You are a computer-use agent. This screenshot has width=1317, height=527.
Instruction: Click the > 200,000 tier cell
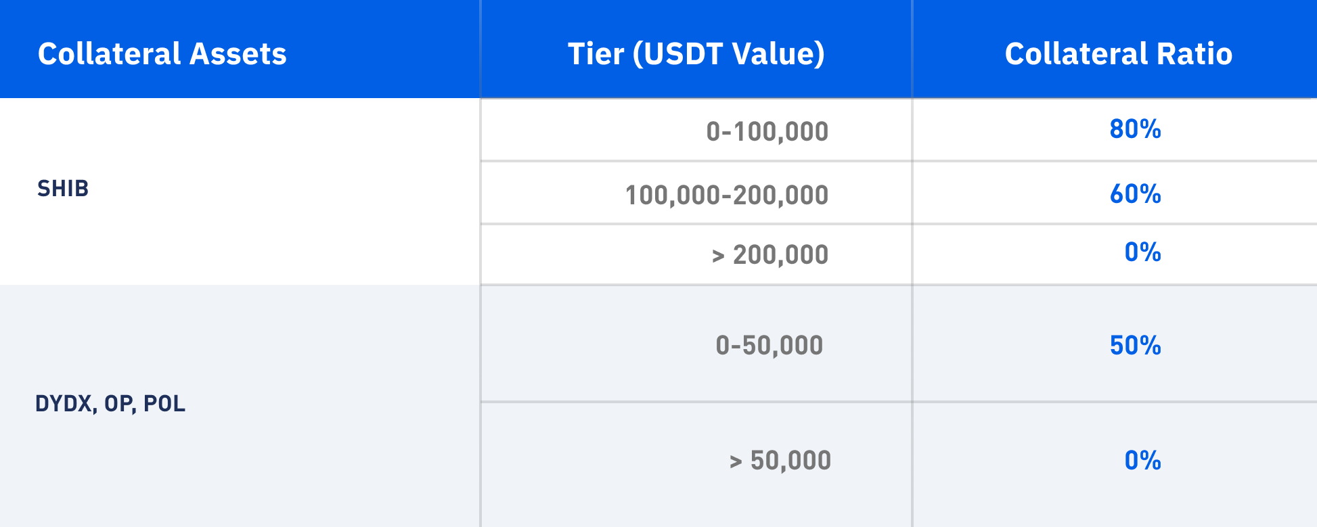point(769,255)
